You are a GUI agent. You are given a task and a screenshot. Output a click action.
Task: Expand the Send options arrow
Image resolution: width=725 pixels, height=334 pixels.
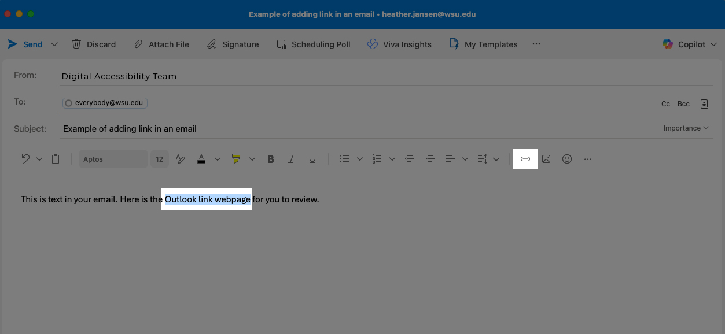point(54,44)
